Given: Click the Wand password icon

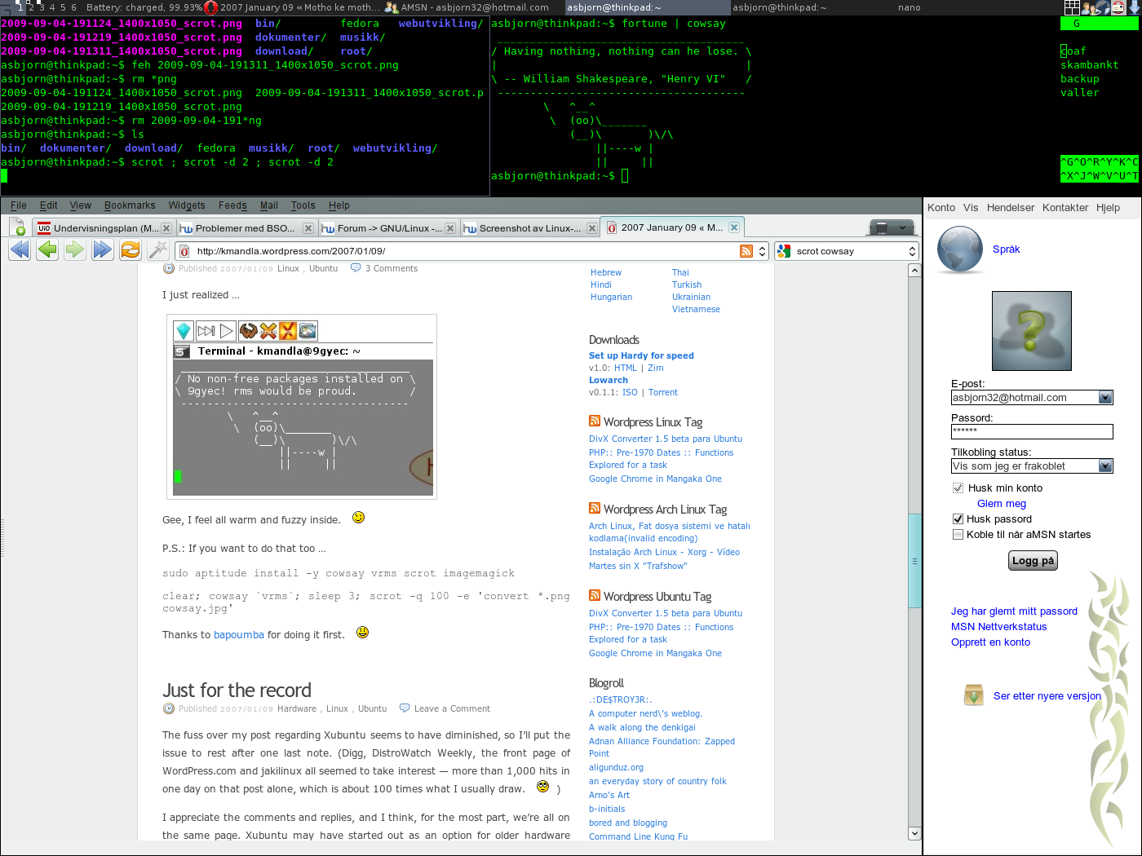Looking at the screenshot, I should pos(158,250).
